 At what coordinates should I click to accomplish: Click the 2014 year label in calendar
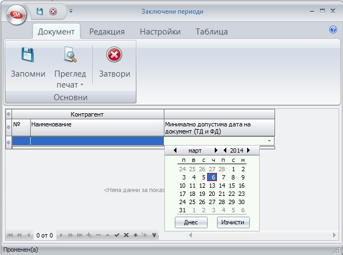237,150
